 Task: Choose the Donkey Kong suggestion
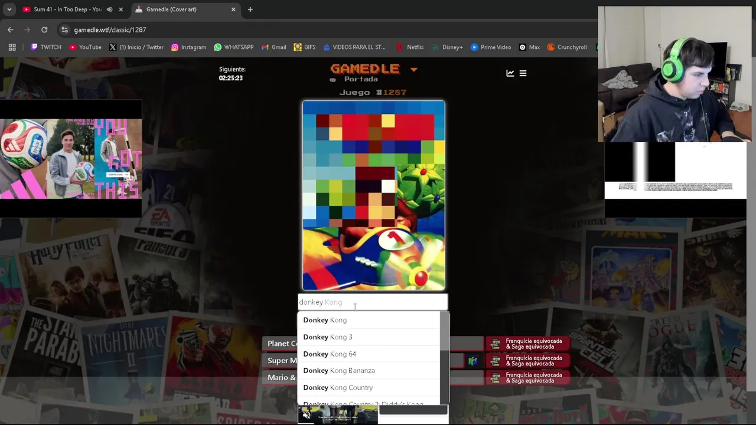pyautogui.click(x=369, y=320)
